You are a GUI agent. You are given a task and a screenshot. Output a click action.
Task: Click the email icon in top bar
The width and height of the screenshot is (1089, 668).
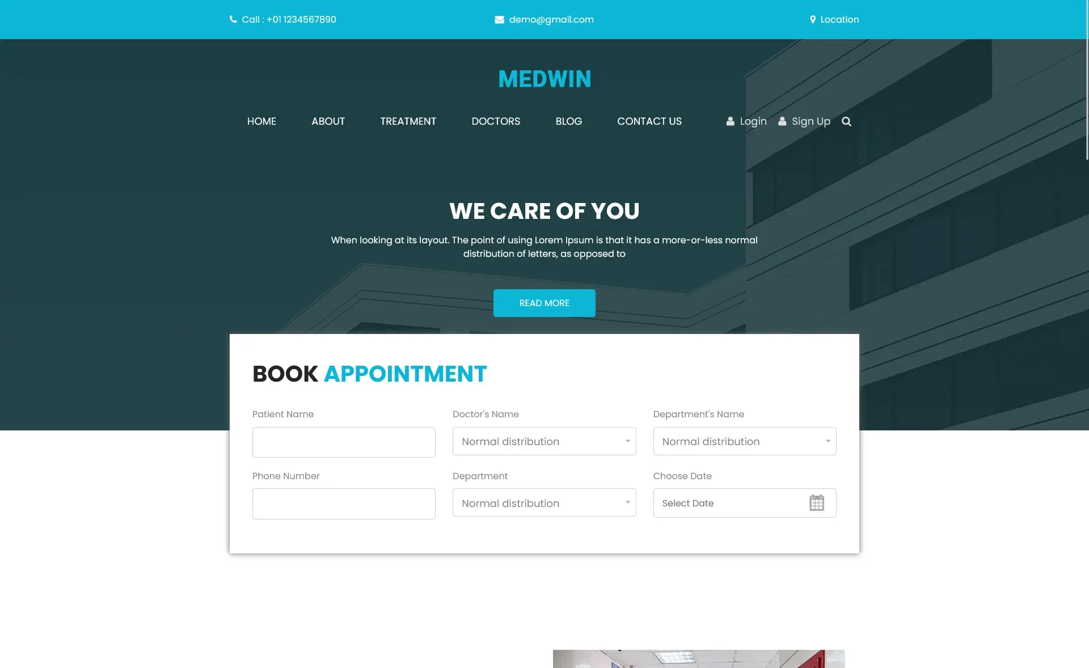[499, 19]
